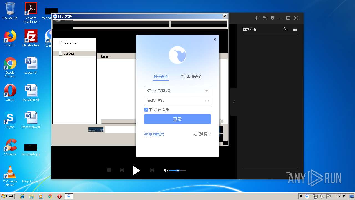Adjust the player volume slider
Image resolution: width=355 pixels, height=200 pixels.
(177, 171)
